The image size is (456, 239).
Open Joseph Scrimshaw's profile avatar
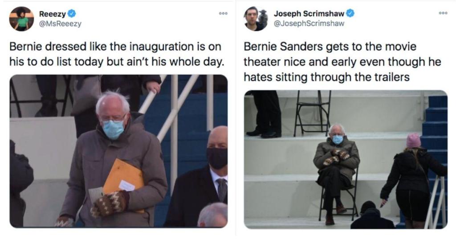pos(256,19)
